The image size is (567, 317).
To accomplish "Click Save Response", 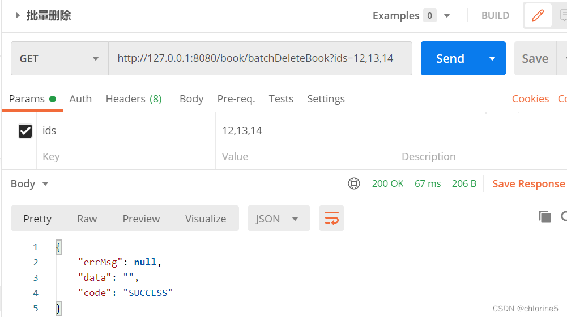I will point(528,183).
